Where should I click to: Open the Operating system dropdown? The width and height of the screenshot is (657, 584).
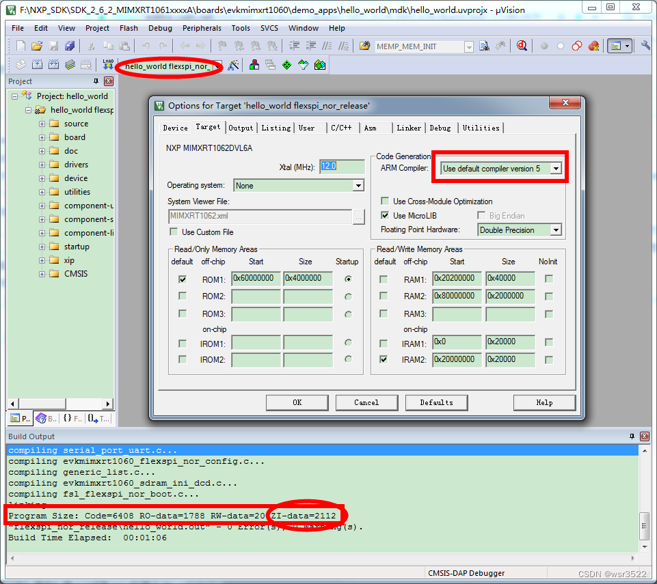pyautogui.click(x=358, y=186)
